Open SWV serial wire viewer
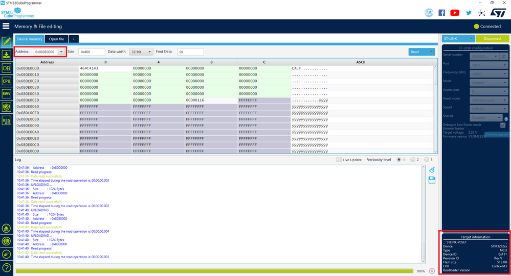Image resolution: width=511 pixels, height=276 pixels. click(x=7, y=94)
